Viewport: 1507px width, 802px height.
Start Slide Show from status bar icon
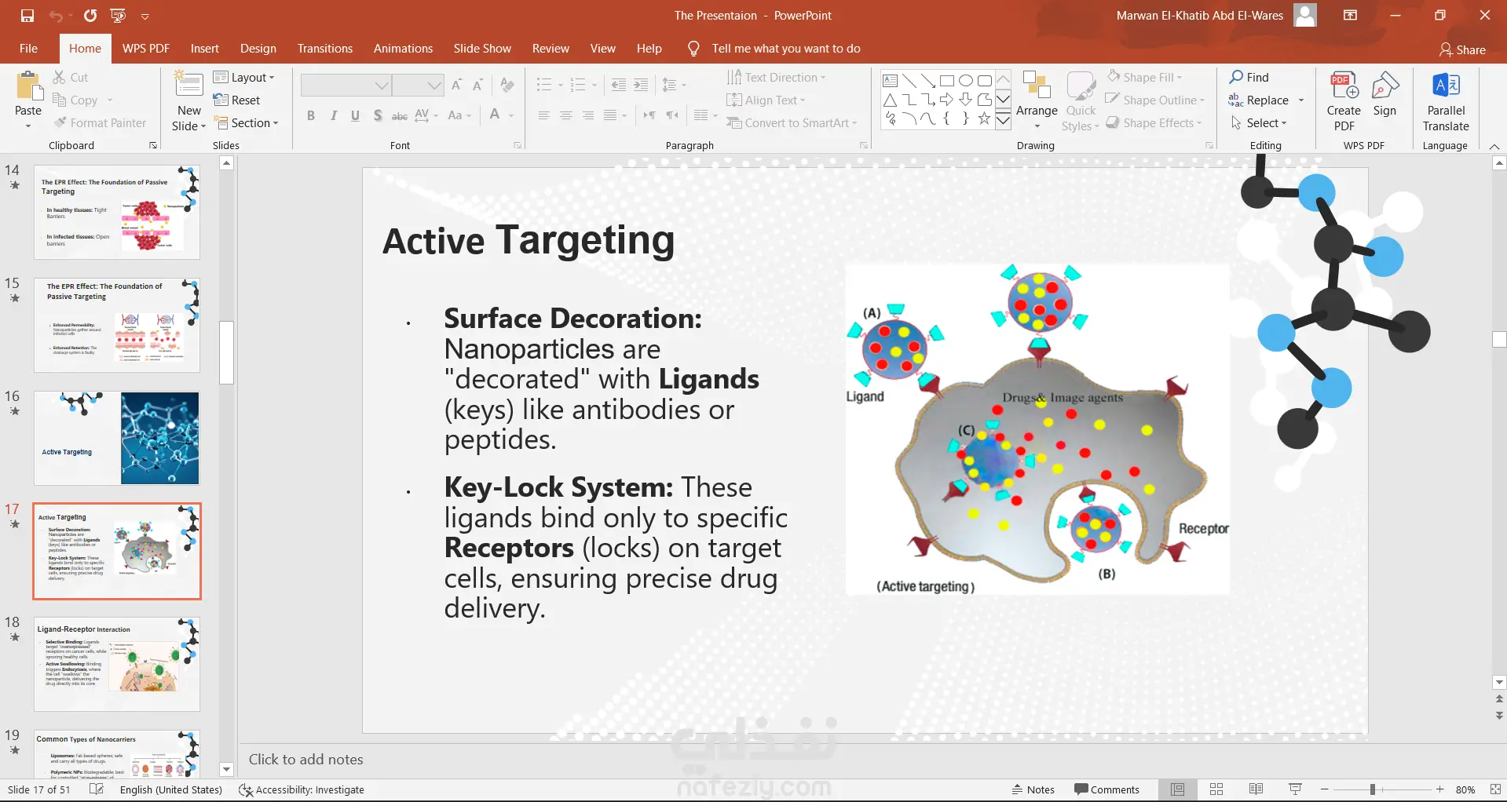(x=1295, y=789)
